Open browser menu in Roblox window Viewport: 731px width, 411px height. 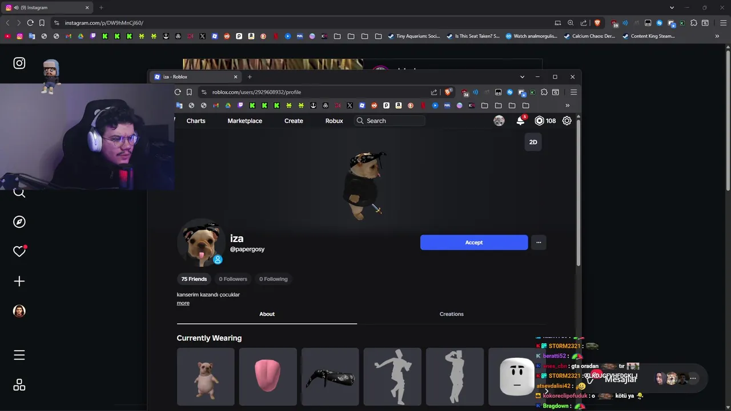pos(573,92)
